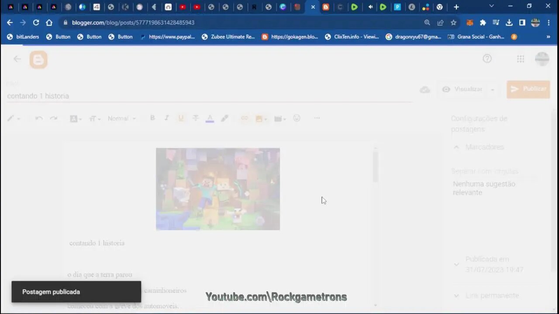Reload the page
Viewport: 559px width, 314px height.
(x=36, y=22)
